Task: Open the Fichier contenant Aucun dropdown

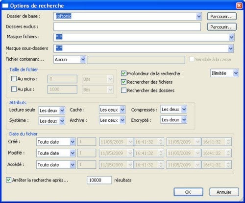Action: pyautogui.click(x=83, y=59)
